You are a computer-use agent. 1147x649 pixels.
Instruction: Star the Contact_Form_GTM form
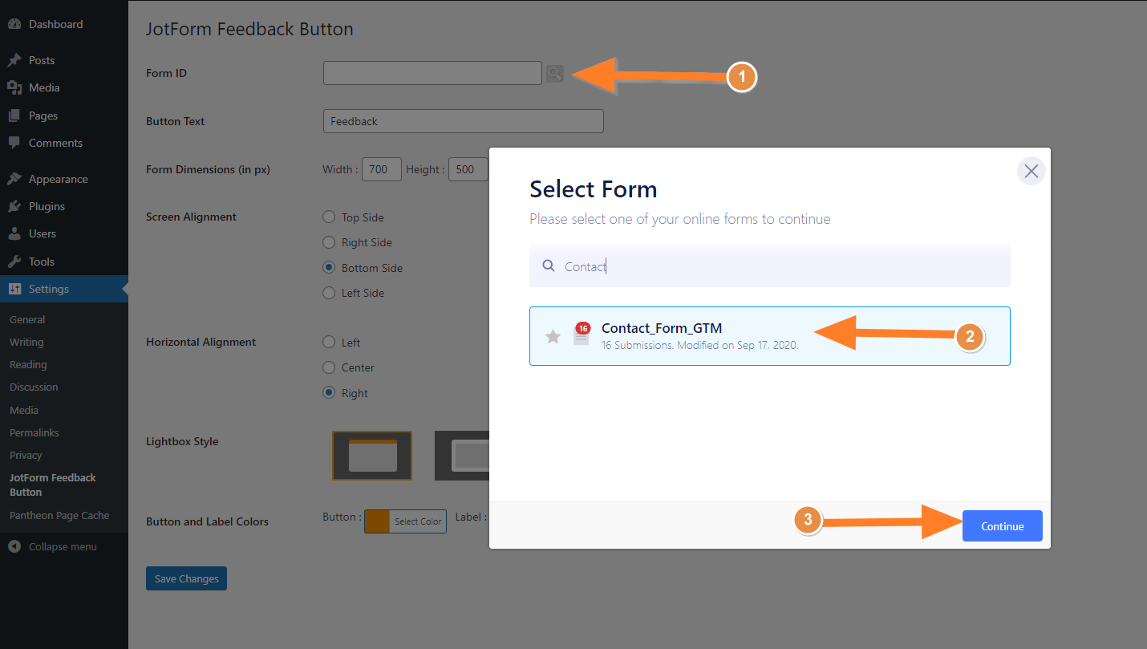click(553, 336)
